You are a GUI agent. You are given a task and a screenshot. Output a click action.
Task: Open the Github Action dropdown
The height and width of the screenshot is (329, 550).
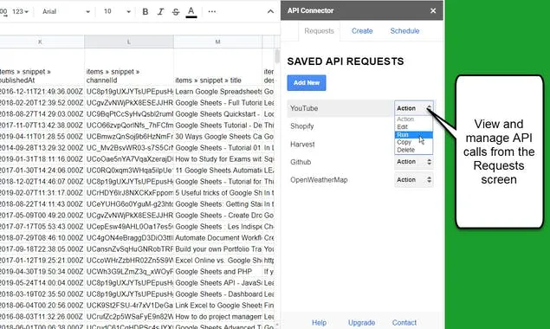413,162
